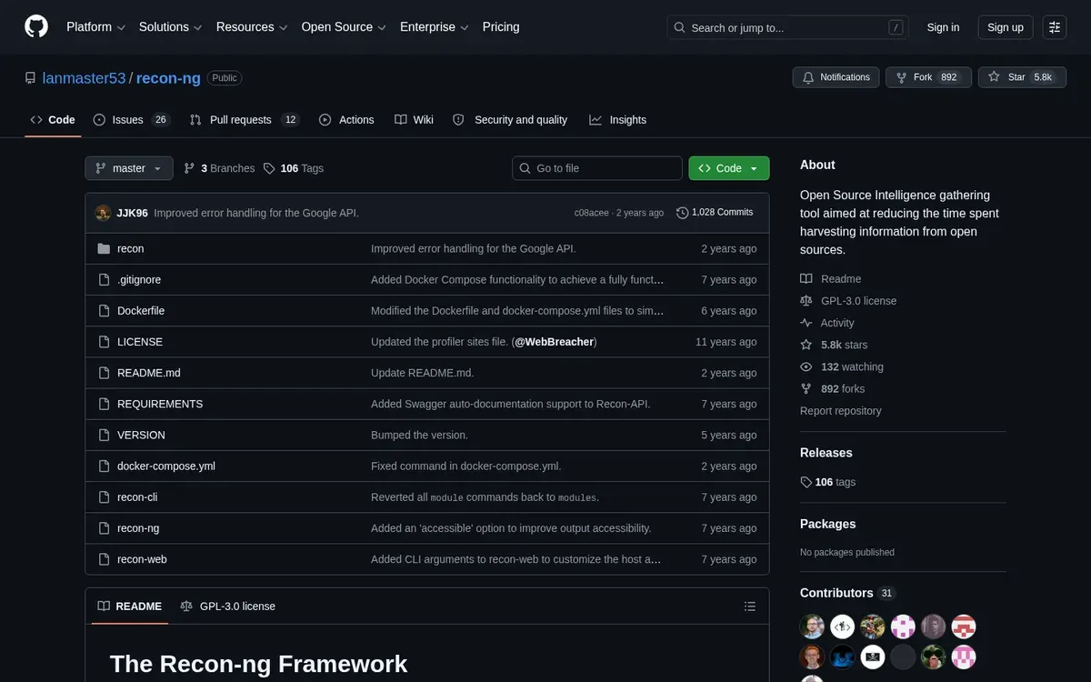
Task: Open commit hash c08acee
Action: (x=592, y=213)
